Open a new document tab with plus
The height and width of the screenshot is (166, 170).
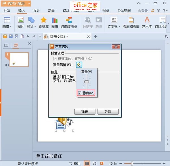(95, 37)
